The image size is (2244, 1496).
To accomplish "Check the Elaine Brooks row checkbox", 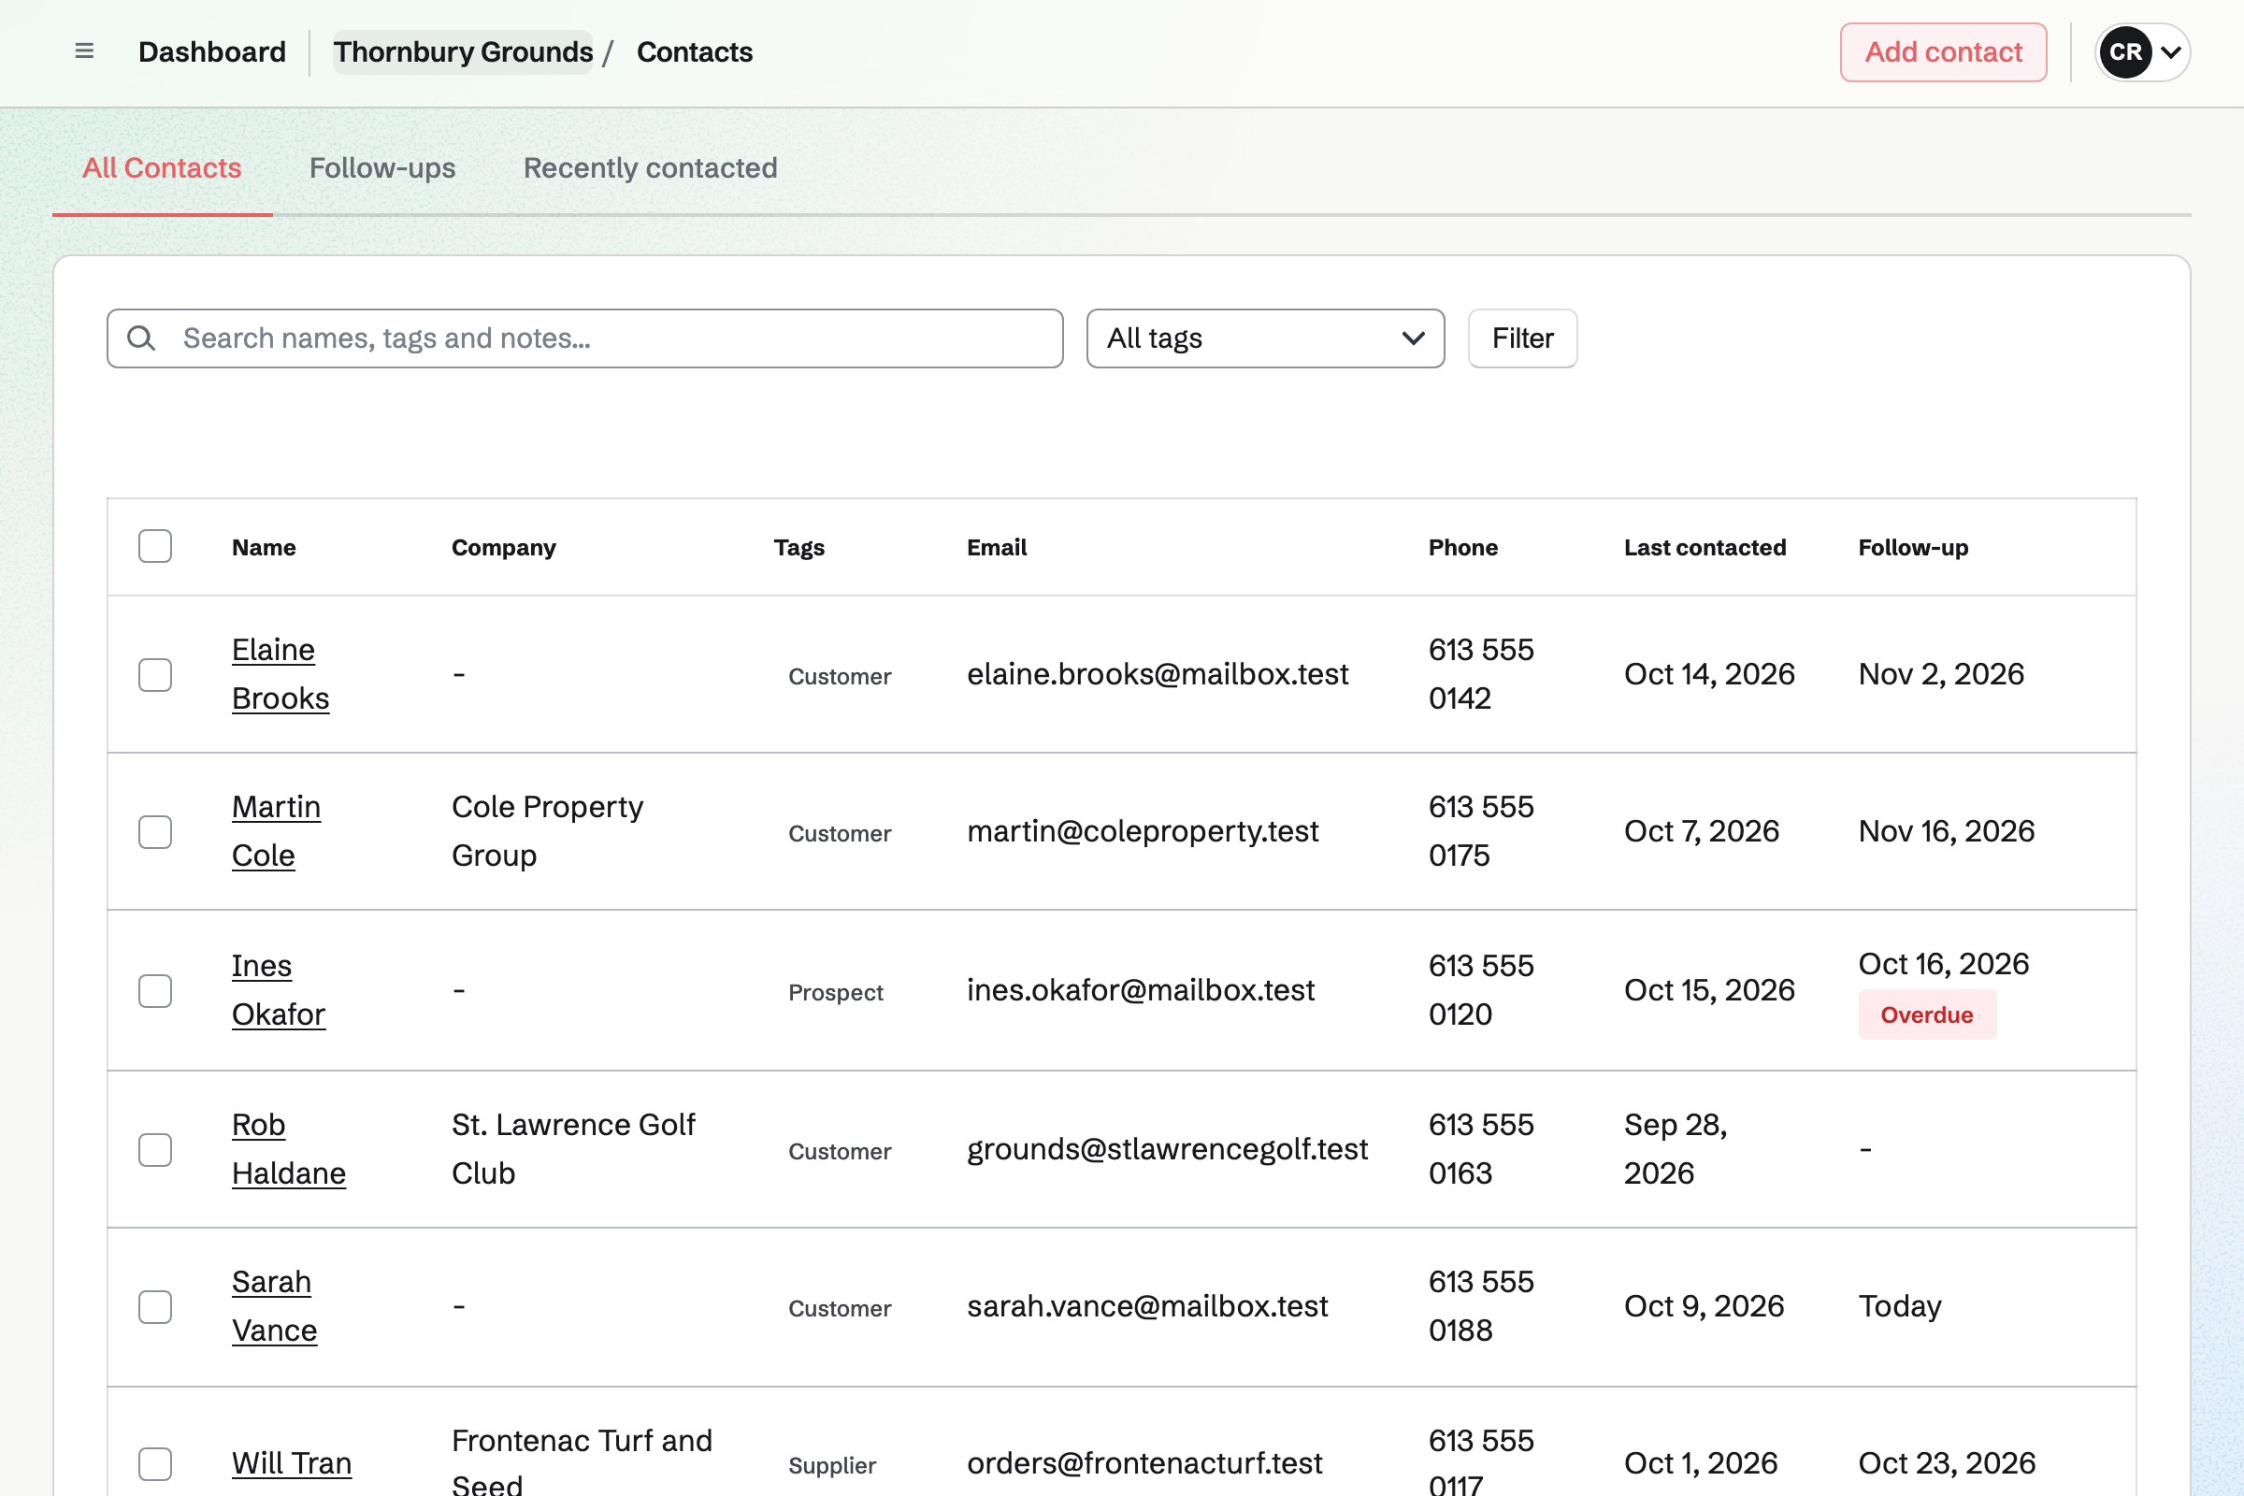I will coord(154,674).
